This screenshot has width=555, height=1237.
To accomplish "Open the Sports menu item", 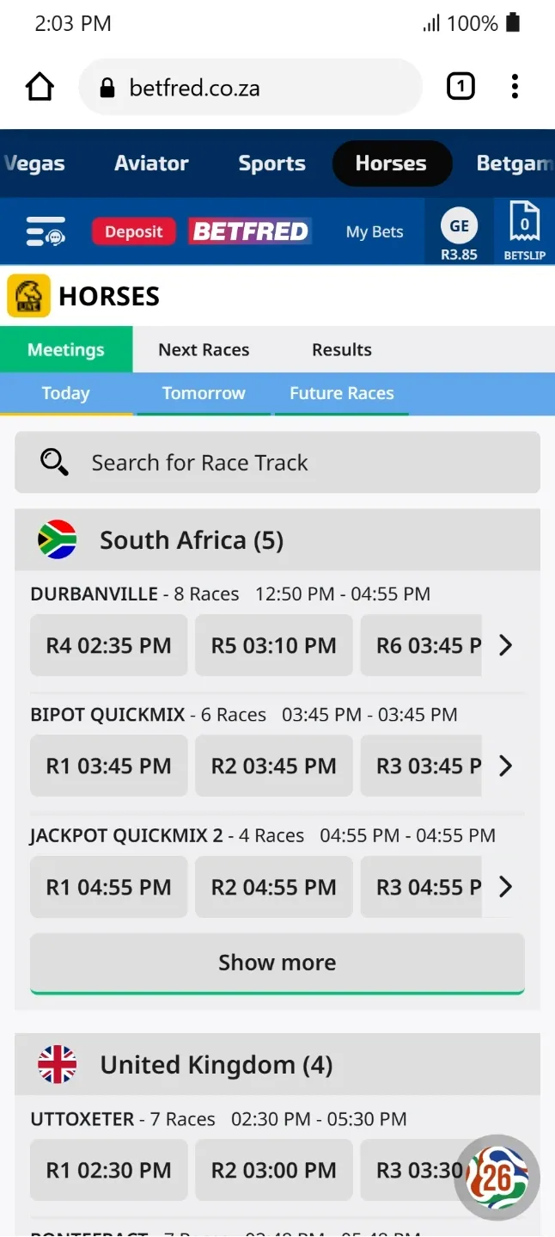I will click(271, 163).
